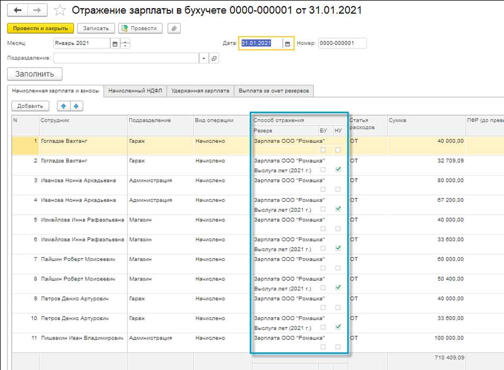Go forward with the right arrow button
The image size is (504, 370).
tap(37, 10)
